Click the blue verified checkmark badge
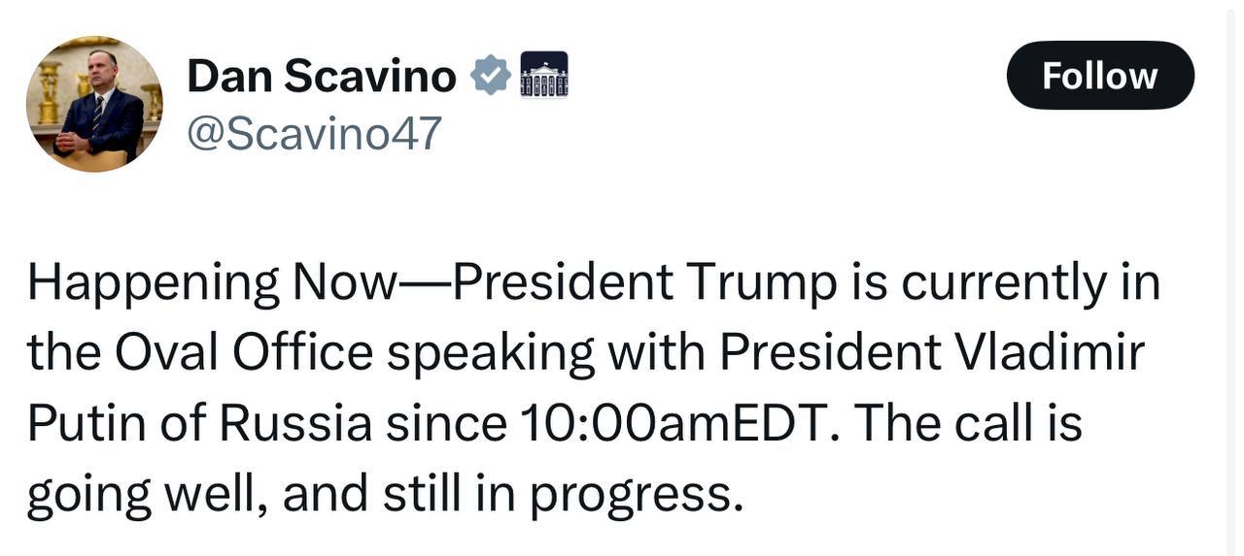Image resolution: width=1244 pixels, height=556 pixels. 491,76
